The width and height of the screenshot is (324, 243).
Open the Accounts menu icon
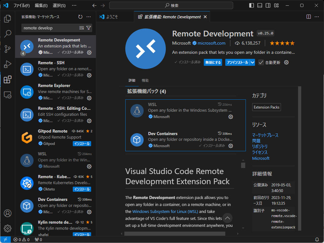click(x=8, y=213)
